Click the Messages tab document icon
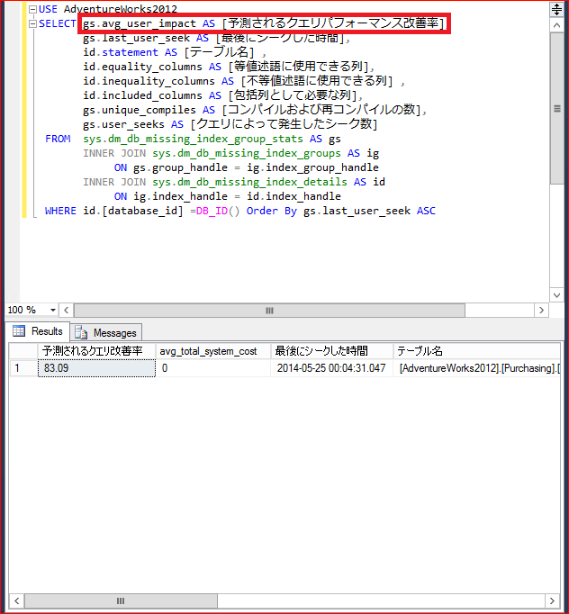569x614 pixels. coord(81,333)
